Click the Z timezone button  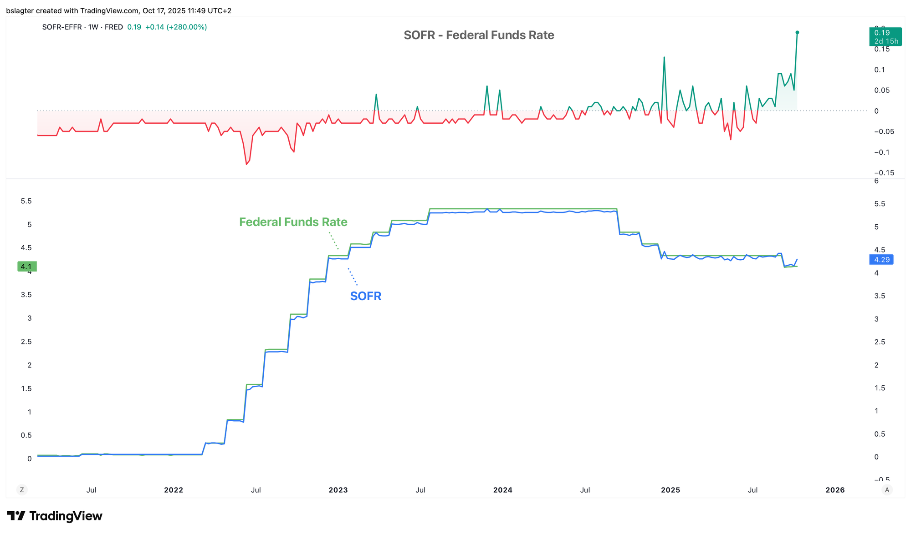21,490
